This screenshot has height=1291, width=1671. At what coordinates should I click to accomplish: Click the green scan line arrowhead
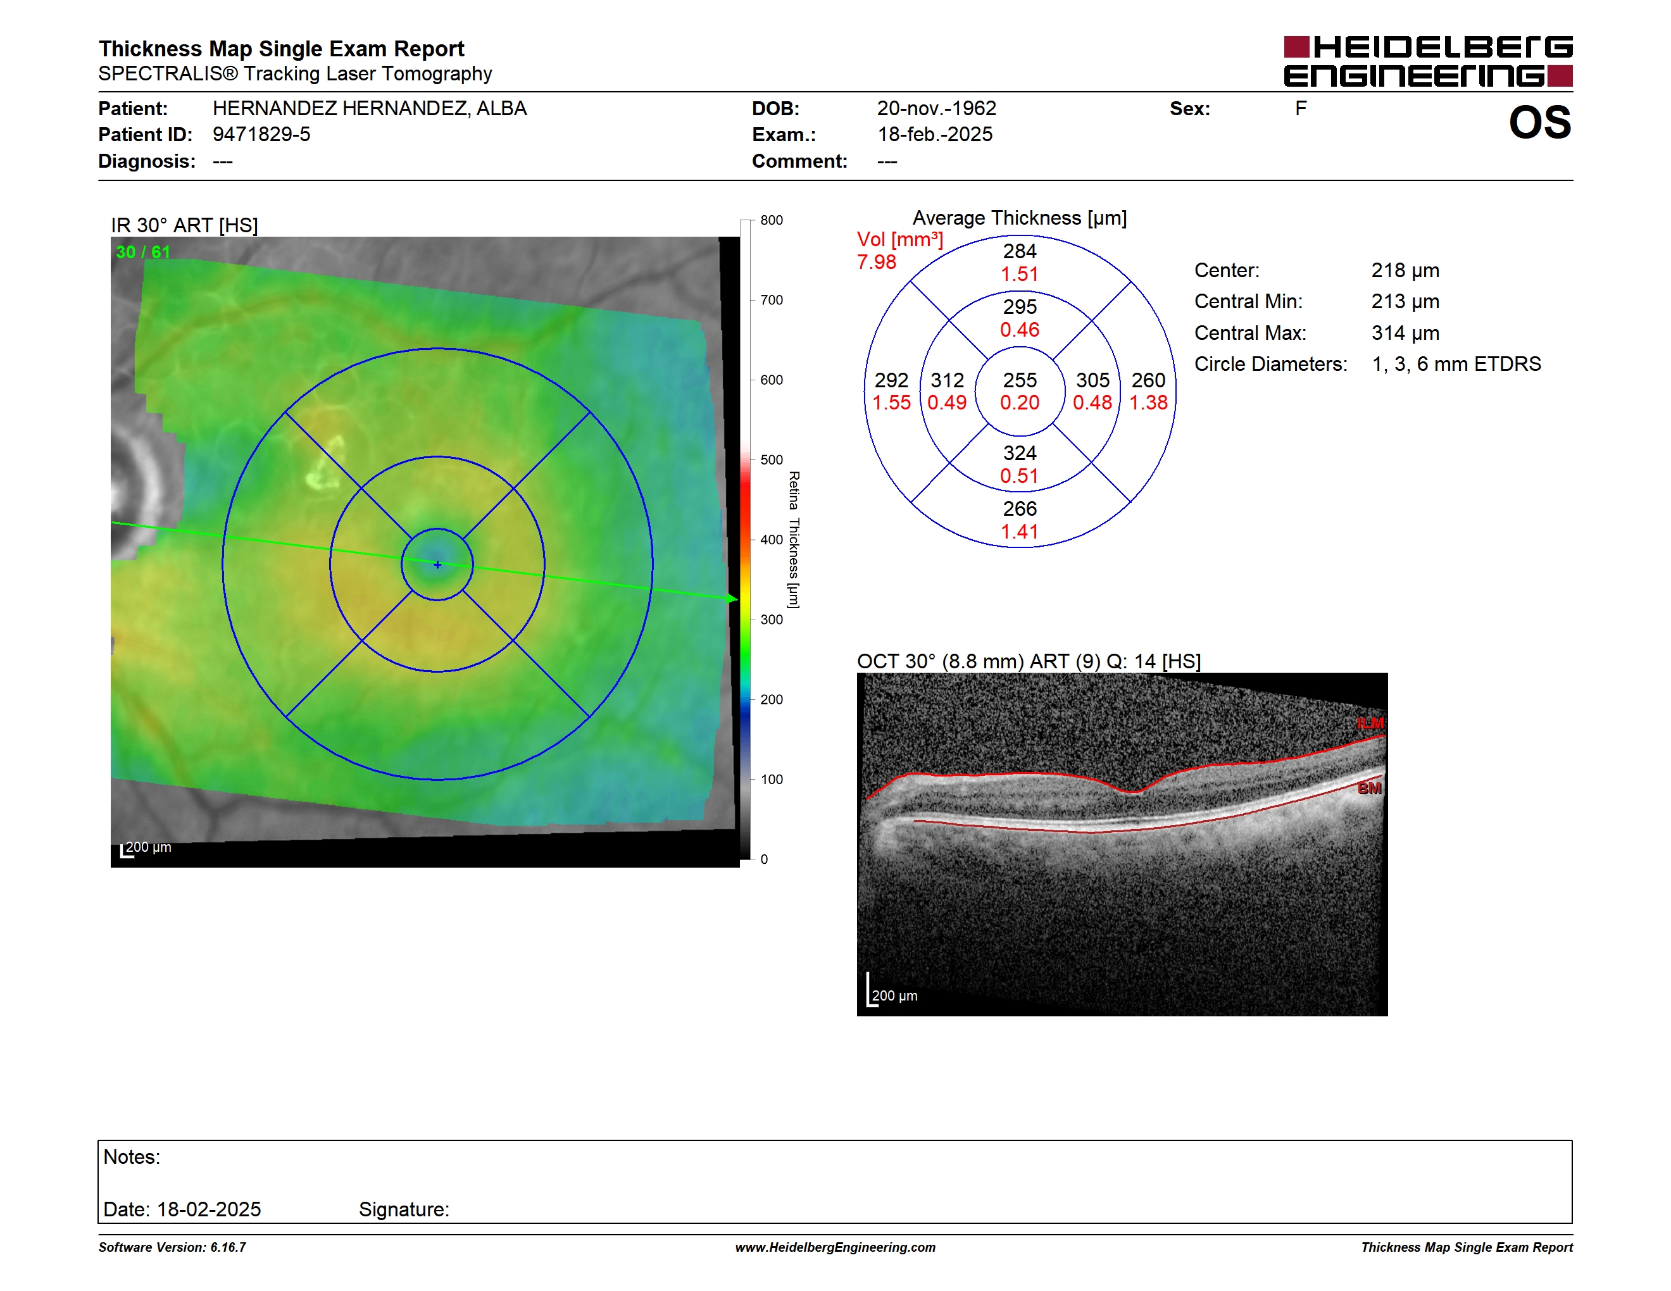[732, 599]
